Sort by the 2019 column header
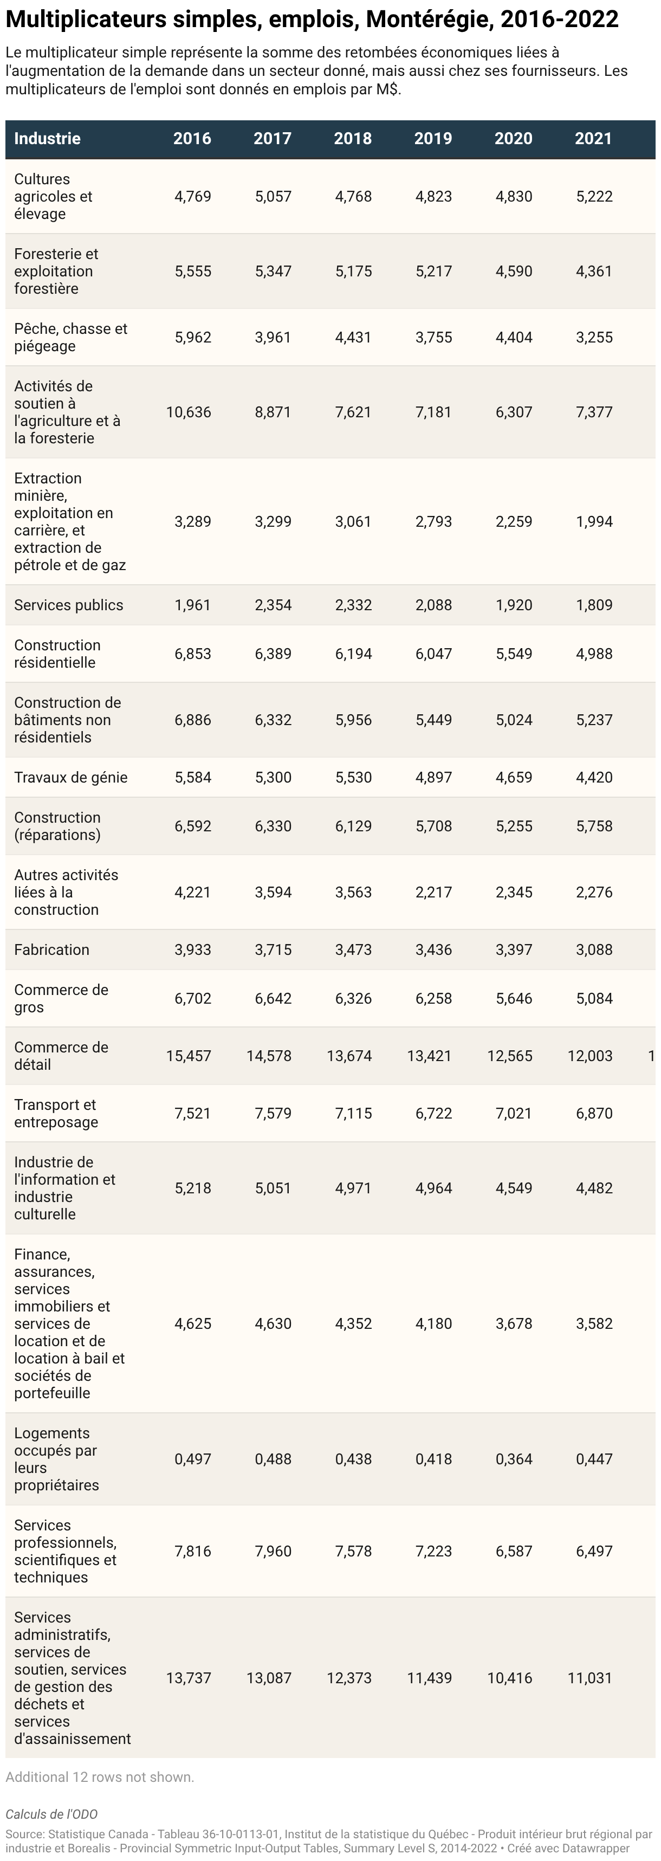The width and height of the screenshot is (661, 1861). (433, 139)
